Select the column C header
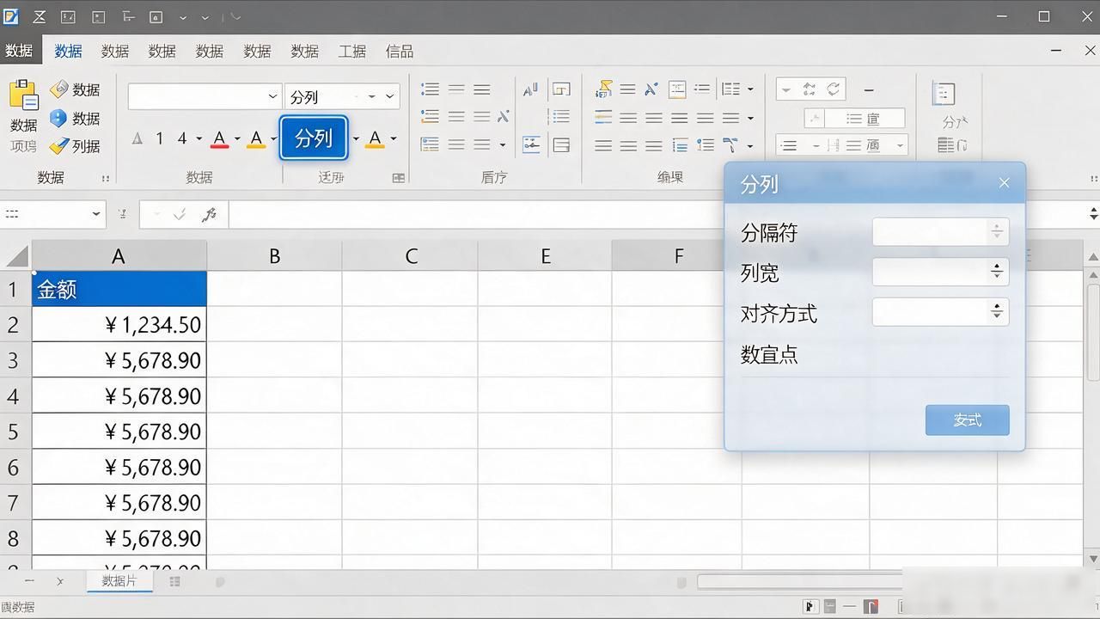Image resolution: width=1100 pixels, height=619 pixels. (x=410, y=256)
